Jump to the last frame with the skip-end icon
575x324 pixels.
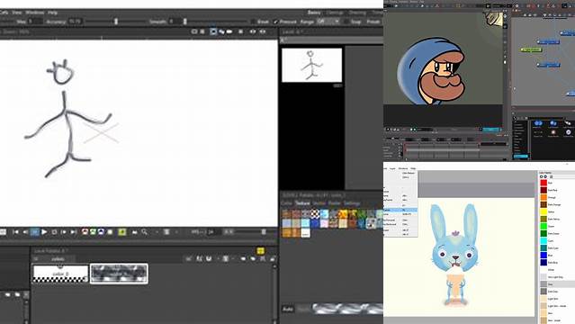coord(74,232)
